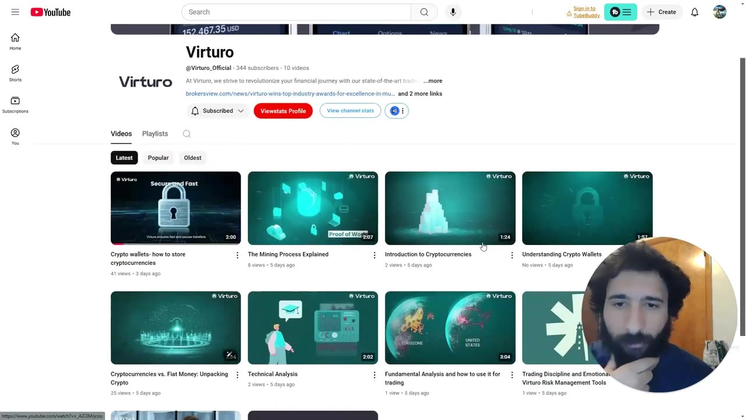Show the "and 2 more links" list
Screen dimensions: 746x420
click(x=420, y=94)
